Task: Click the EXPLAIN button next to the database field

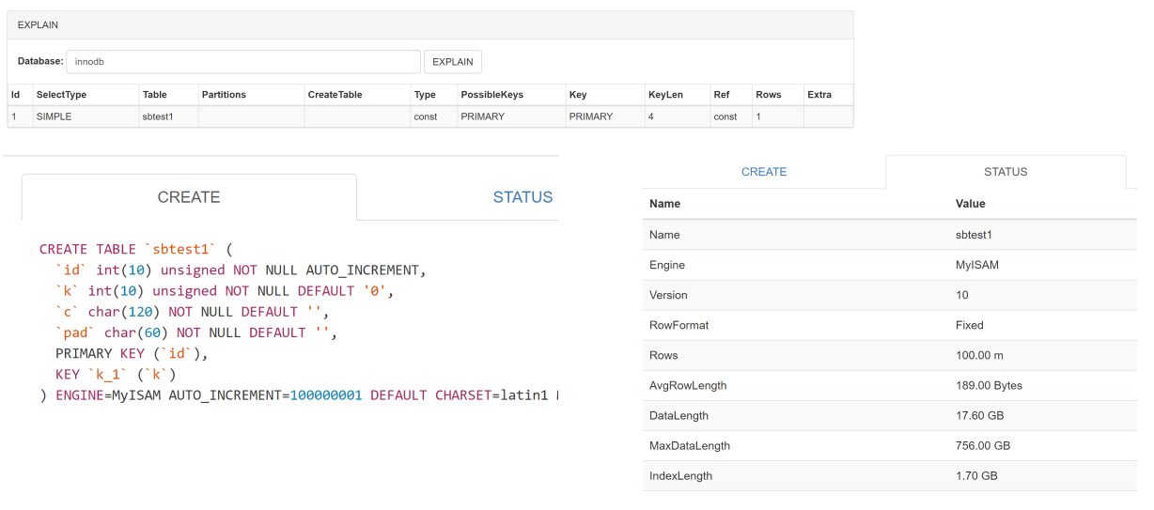Action: point(452,62)
